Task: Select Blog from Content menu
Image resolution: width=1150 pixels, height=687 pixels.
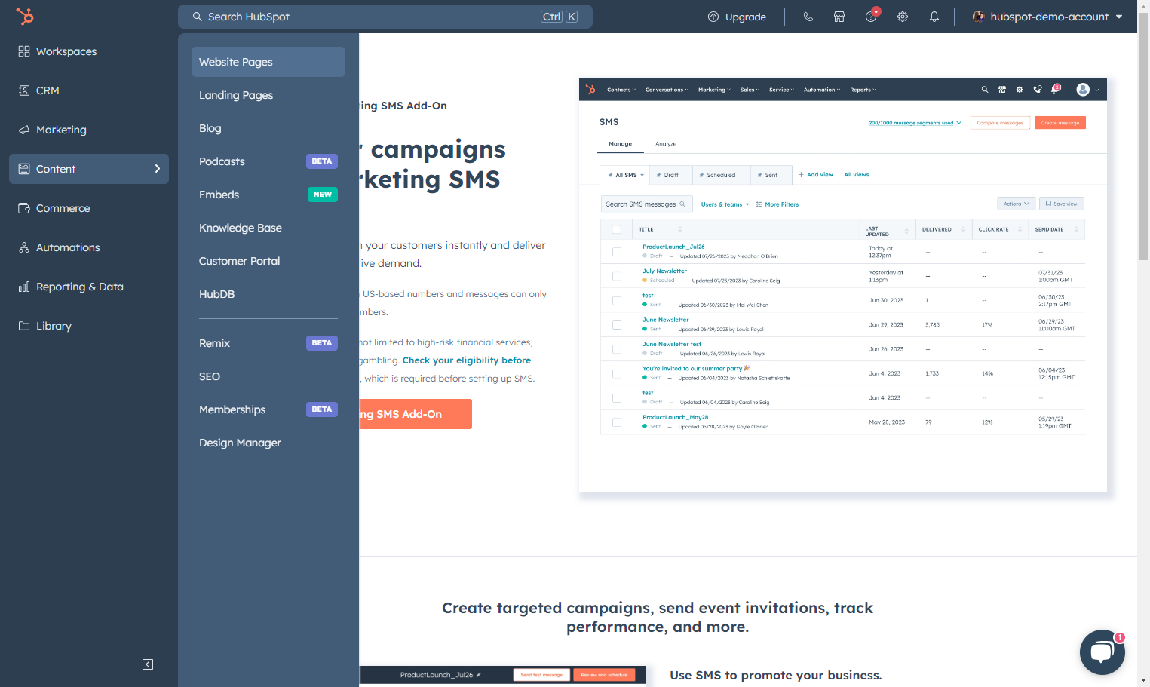Action: 268,128
